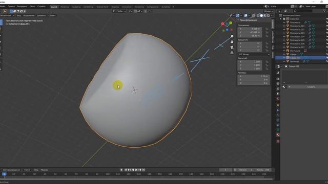This screenshot has width=328, height=184.
Task: Jump to the timeline start frame button
Action: pyautogui.click(x=126, y=170)
